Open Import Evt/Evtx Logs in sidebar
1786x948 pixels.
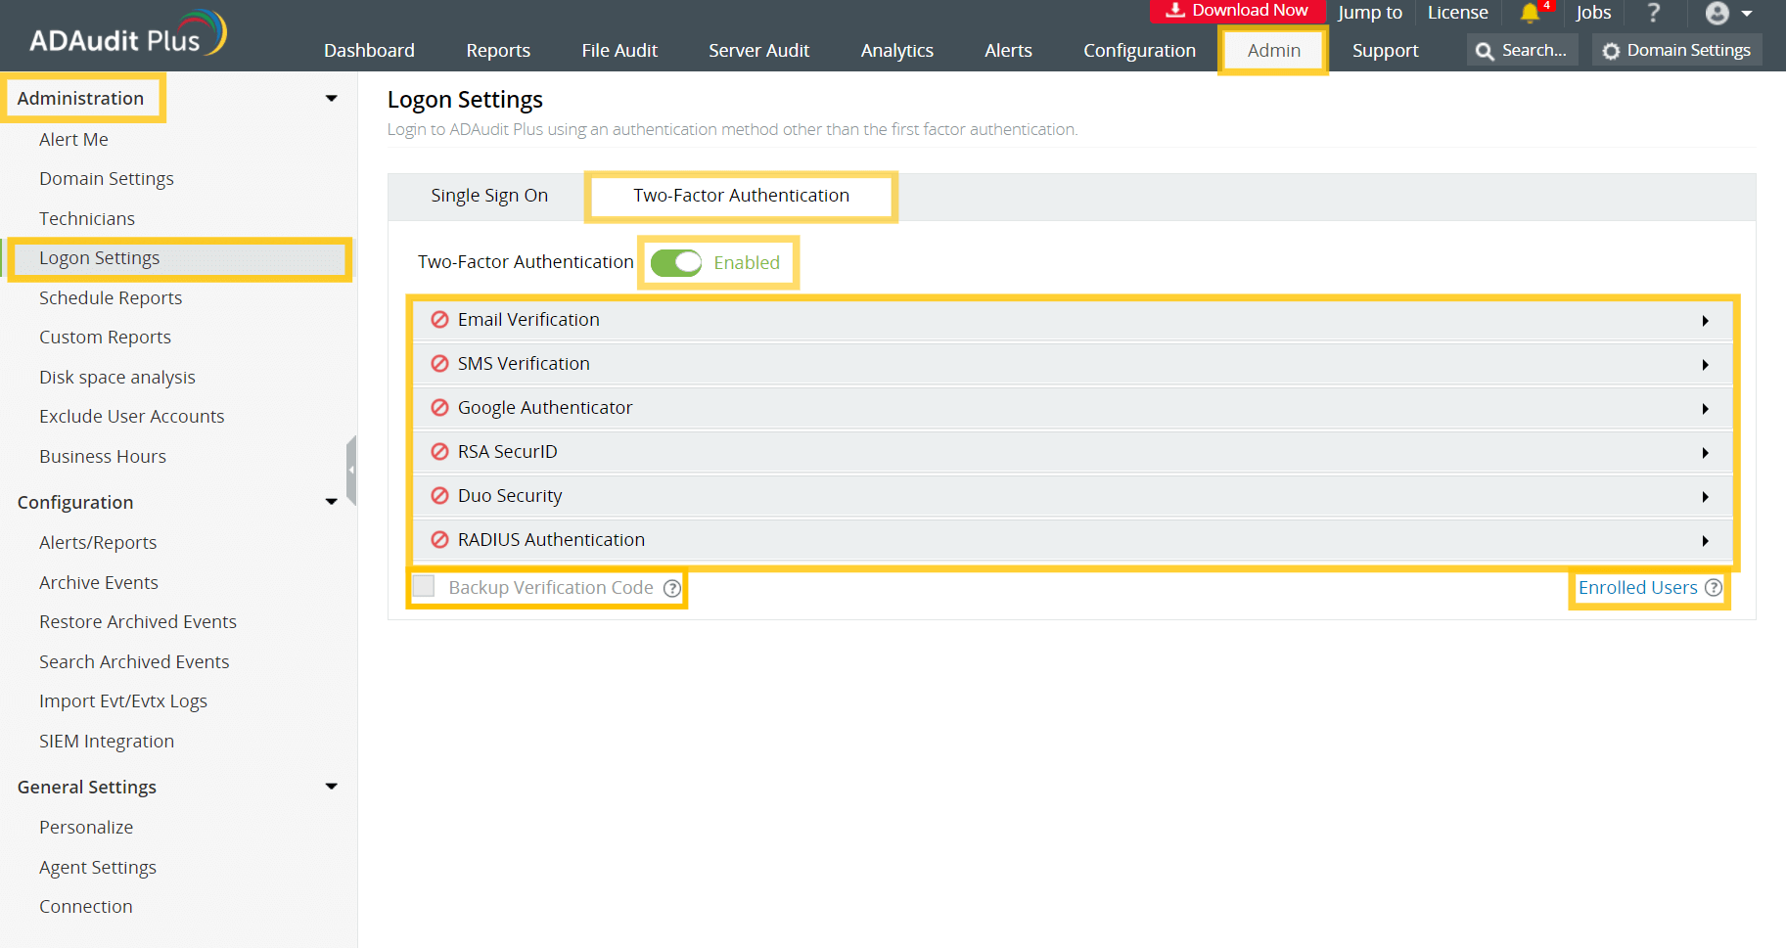pyautogui.click(x=123, y=701)
